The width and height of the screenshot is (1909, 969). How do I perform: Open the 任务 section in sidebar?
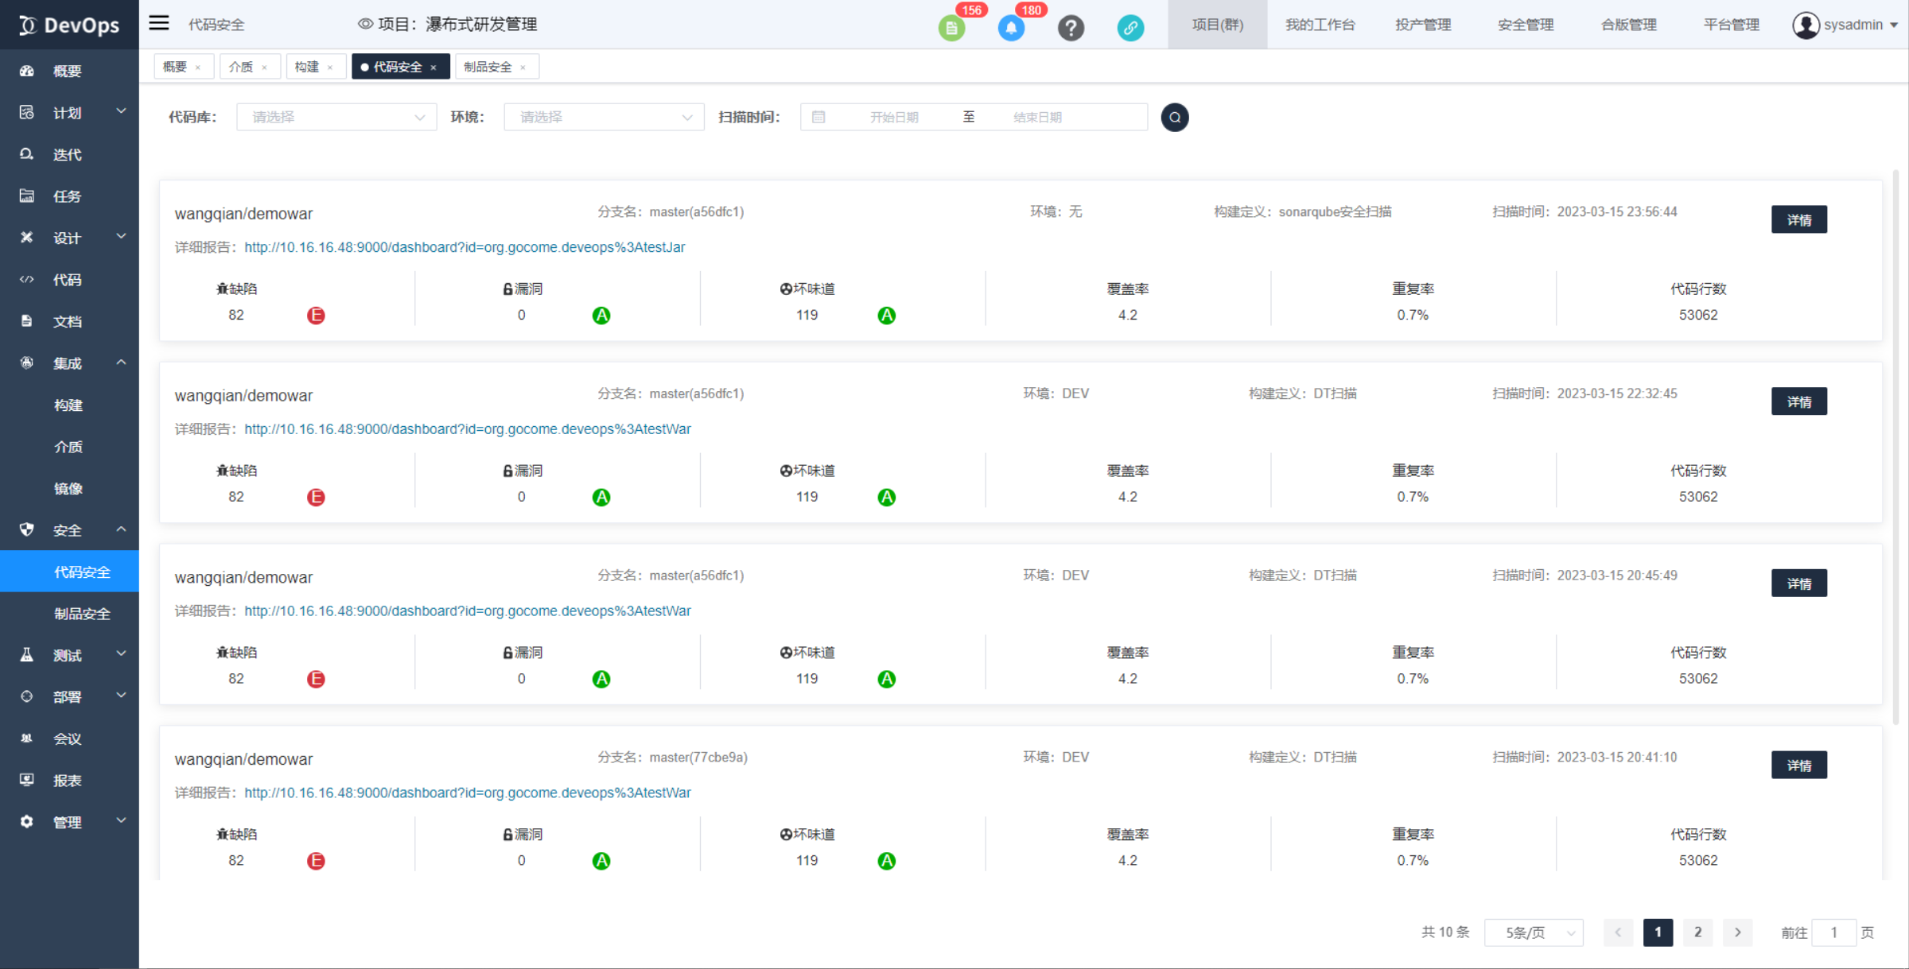tap(67, 196)
